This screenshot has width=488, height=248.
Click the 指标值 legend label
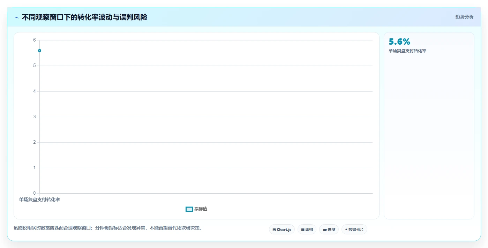pyautogui.click(x=201, y=209)
